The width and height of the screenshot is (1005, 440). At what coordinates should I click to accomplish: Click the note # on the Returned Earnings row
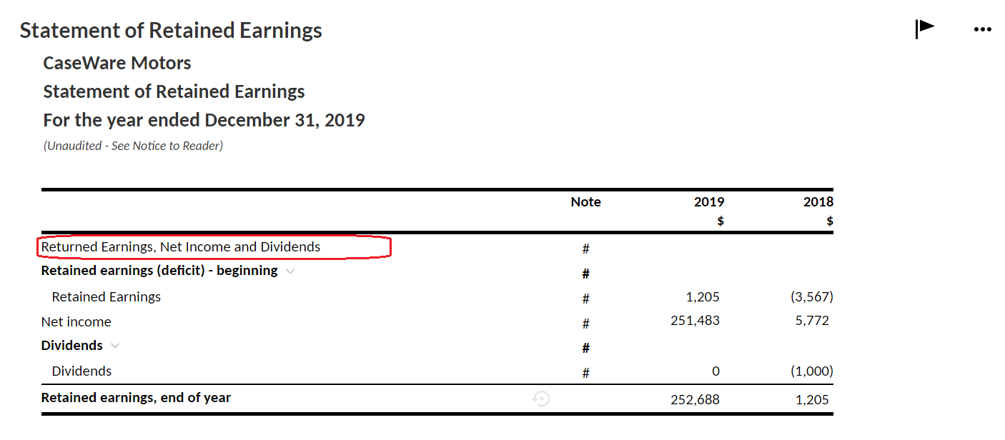pyautogui.click(x=585, y=249)
